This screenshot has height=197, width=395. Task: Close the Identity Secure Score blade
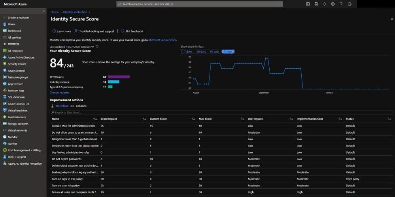click(x=392, y=19)
